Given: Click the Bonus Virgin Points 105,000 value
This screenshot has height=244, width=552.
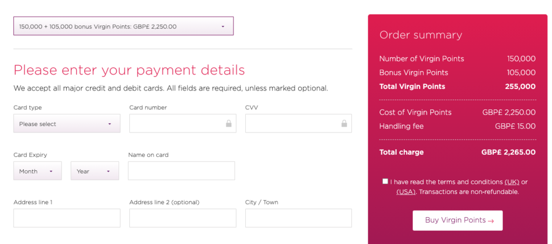Looking at the screenshot, I should click(x=521, y=73).
